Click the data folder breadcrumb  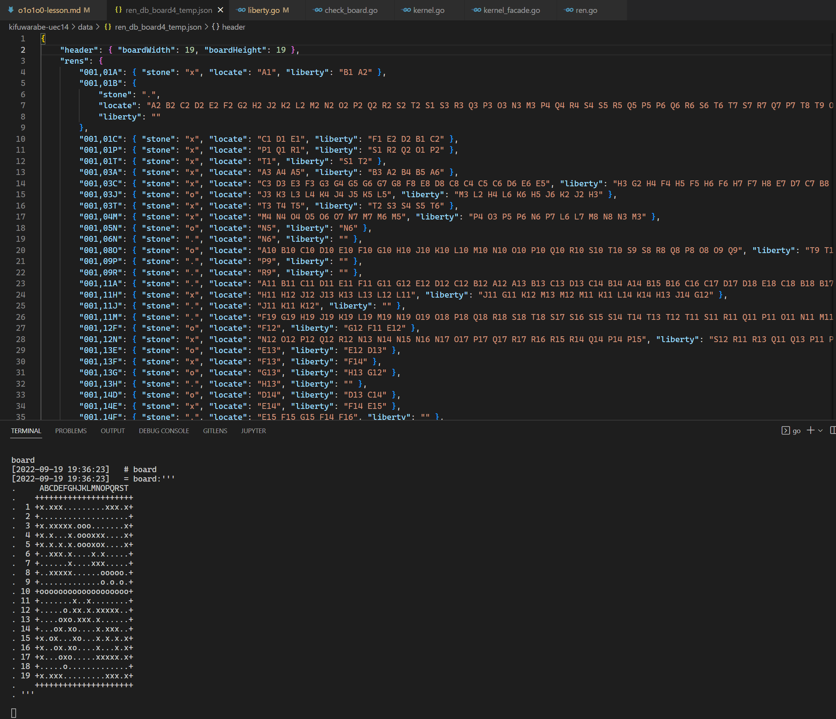[85, 27]
